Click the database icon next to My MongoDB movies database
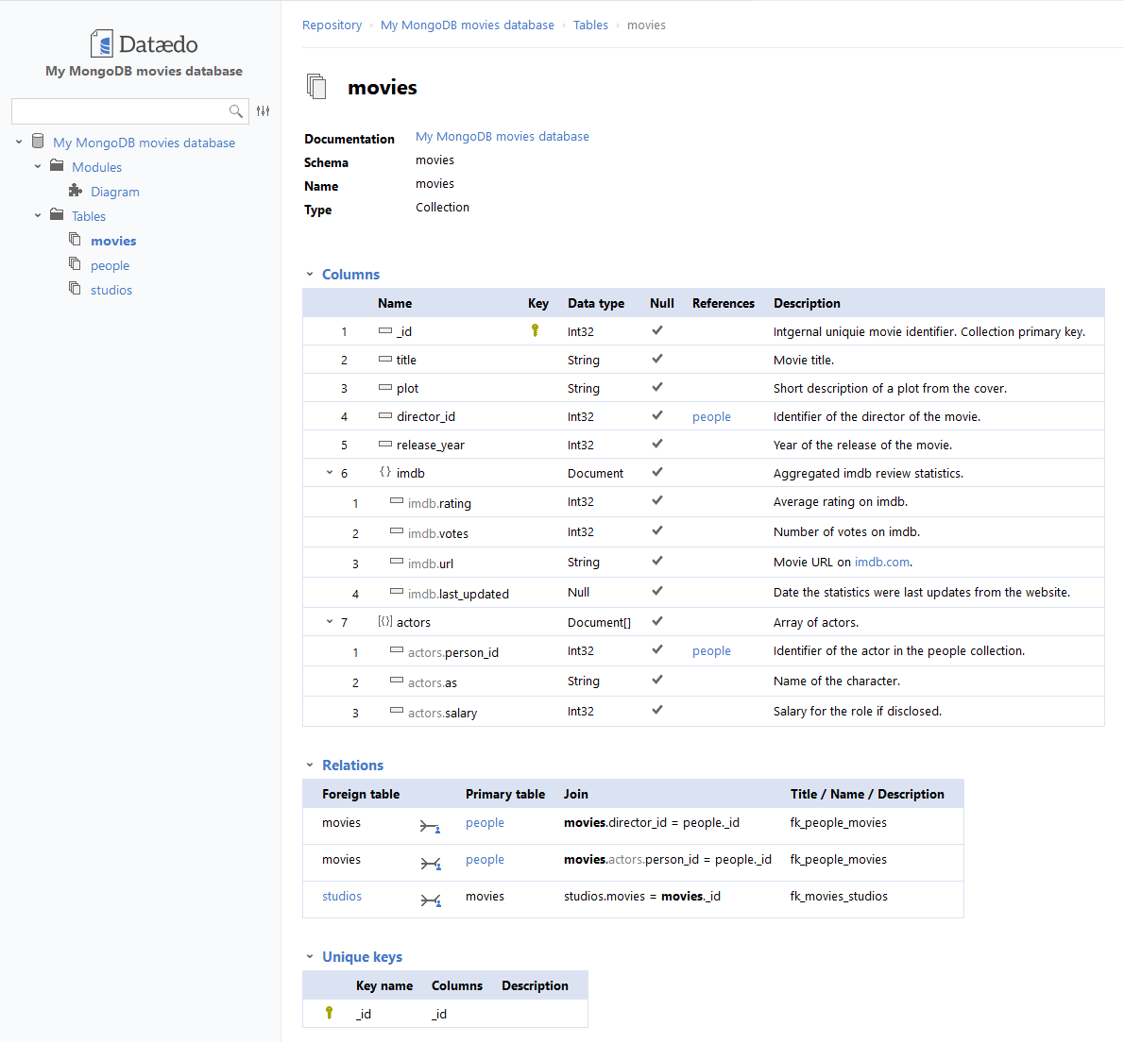 [37, 141]
